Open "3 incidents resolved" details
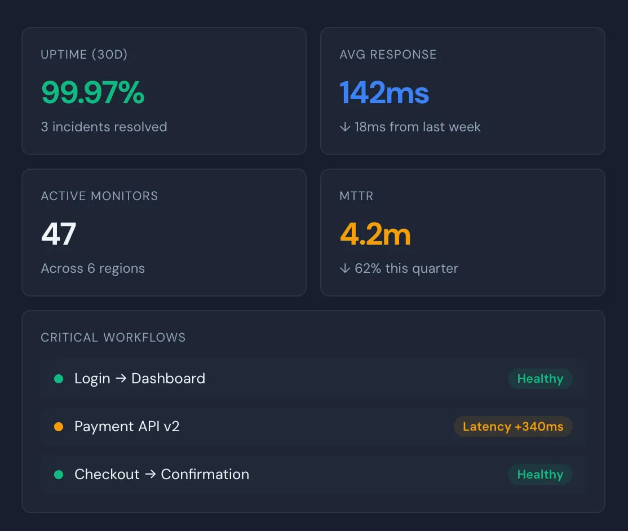 (x=104, y=127)
